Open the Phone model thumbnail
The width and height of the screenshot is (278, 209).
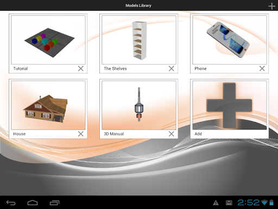(x=230, y=40)
